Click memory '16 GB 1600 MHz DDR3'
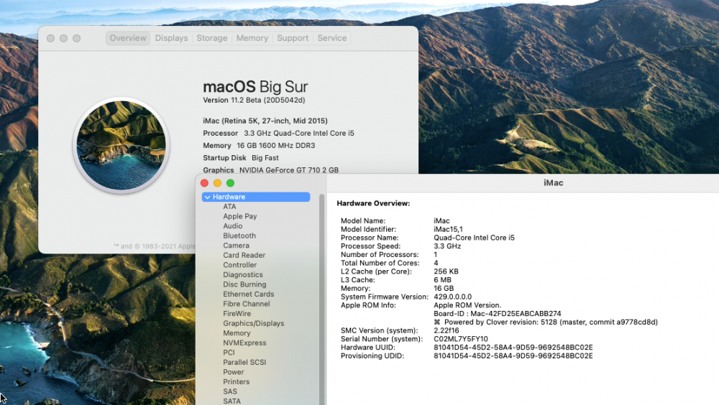Image resolution: width=719 pixels, height=405 pixels. click(x=275, y=146)
